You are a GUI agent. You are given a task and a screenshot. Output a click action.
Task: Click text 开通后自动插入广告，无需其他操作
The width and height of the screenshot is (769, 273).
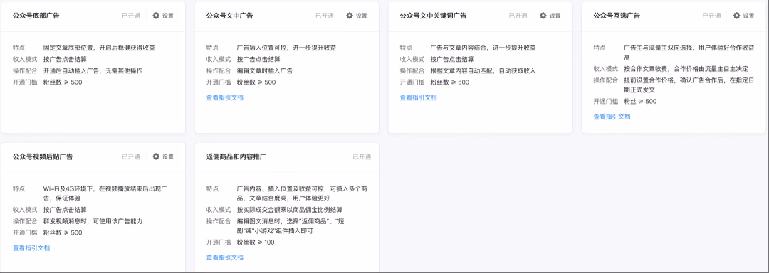[93, 70]
